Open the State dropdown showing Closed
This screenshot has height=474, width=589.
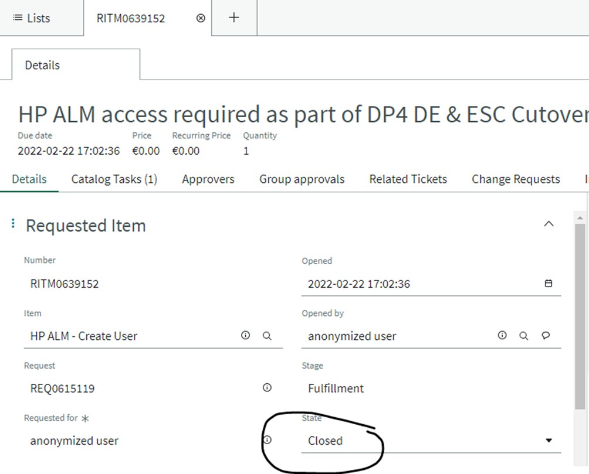[x=548, y=440]
